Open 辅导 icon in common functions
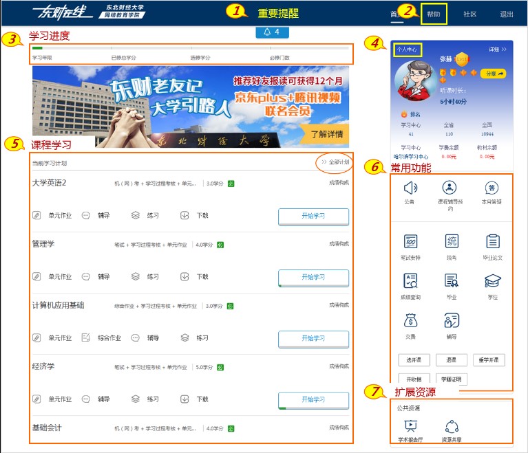 [x=452, y=320]
